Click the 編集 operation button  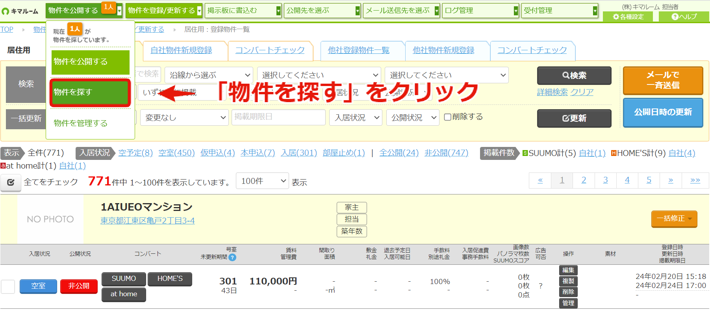[x=568, y=270]
